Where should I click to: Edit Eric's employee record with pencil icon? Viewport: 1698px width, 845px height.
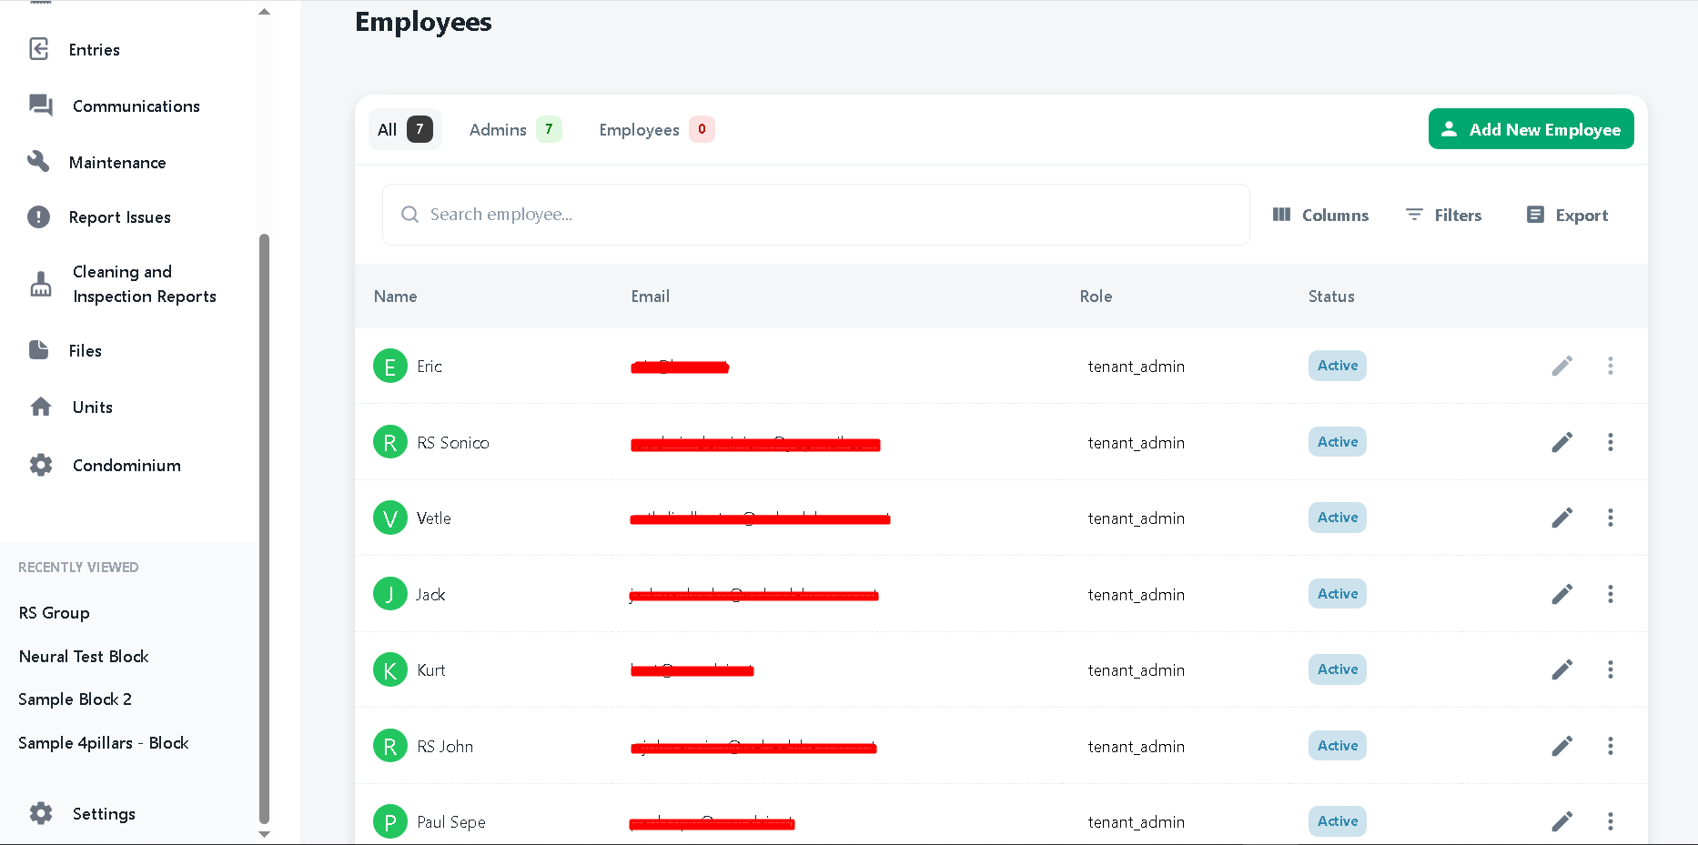click(1562, 366)
